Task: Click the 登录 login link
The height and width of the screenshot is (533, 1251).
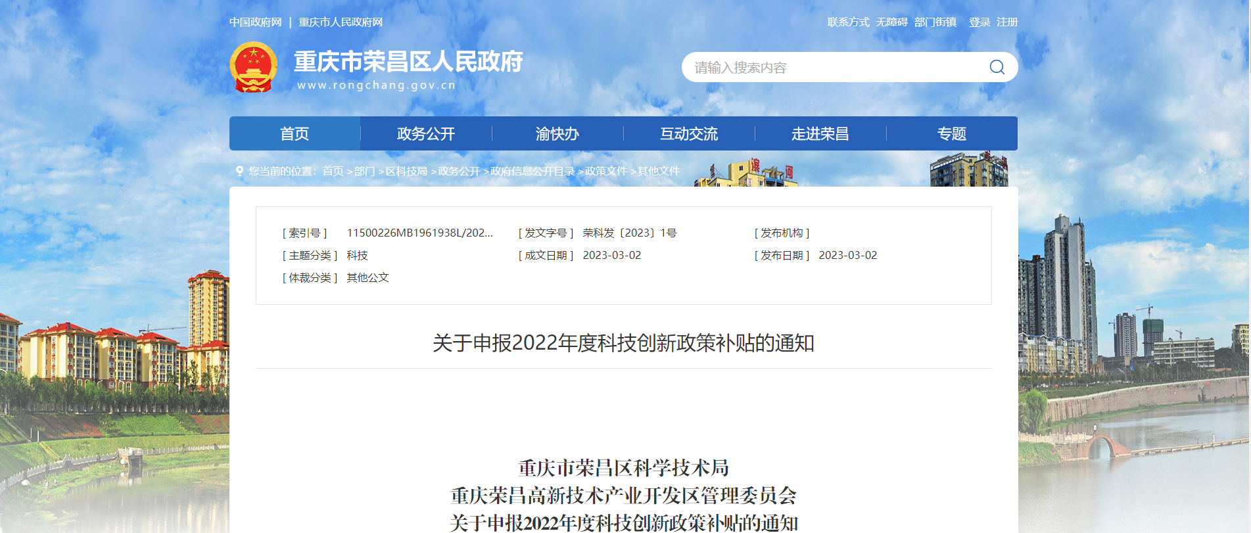Action: pos(980,22)
